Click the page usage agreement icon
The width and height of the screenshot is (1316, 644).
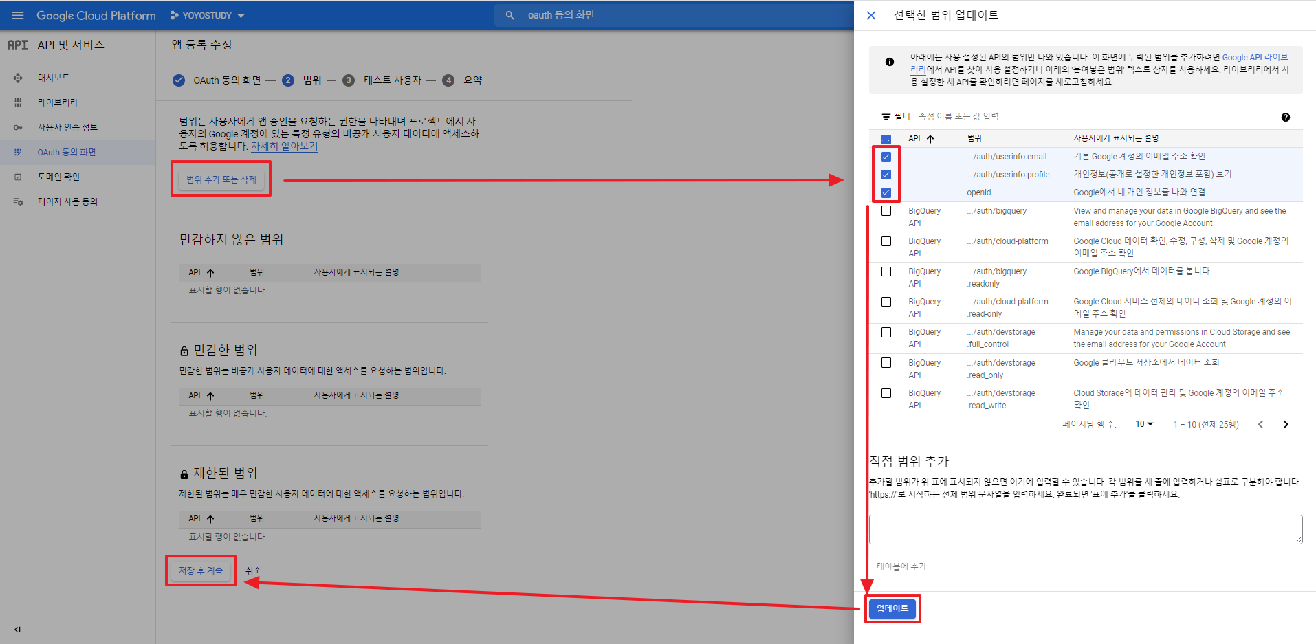(x=18, y=201)
